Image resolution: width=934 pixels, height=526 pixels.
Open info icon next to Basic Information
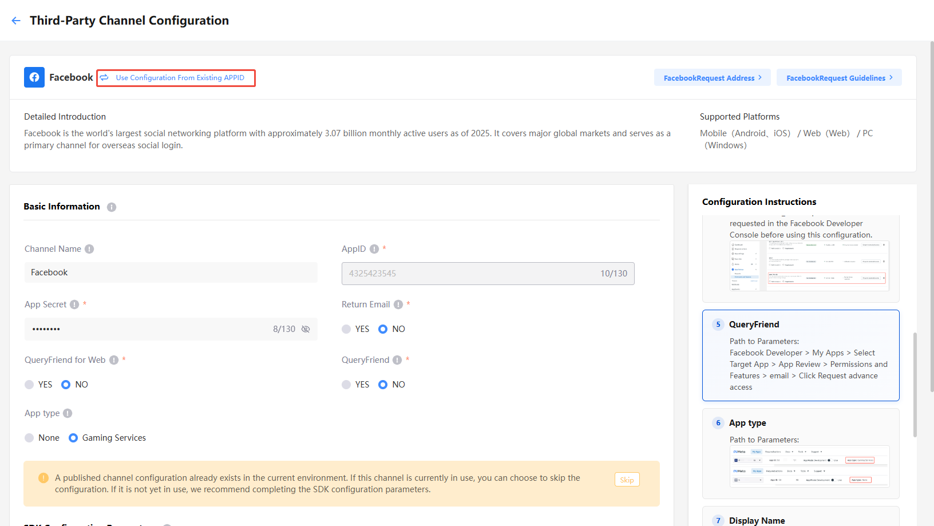pos(112,207)
